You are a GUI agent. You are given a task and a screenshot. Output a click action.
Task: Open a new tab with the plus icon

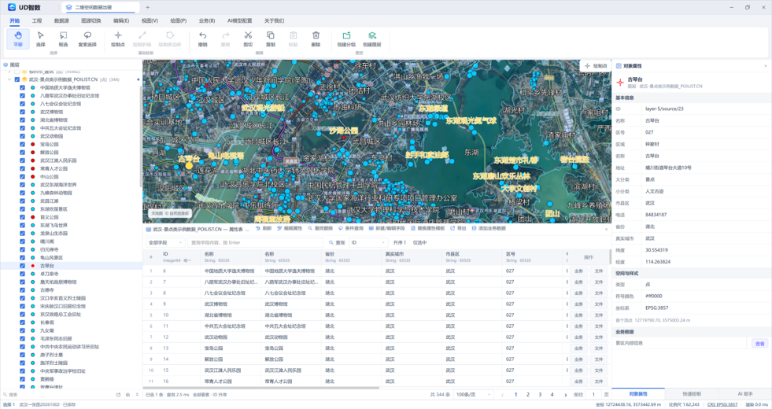[147, 7]
